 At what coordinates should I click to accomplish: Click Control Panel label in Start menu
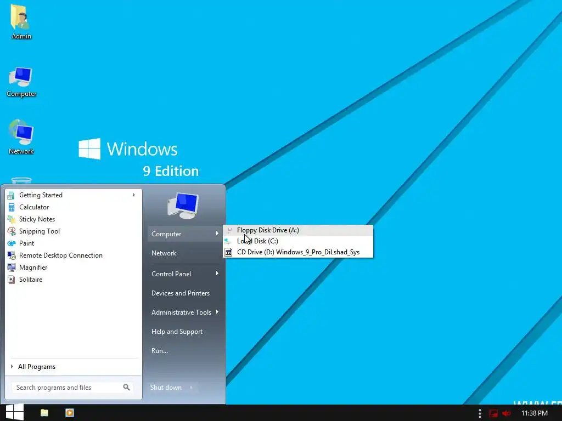click(171, 274)
